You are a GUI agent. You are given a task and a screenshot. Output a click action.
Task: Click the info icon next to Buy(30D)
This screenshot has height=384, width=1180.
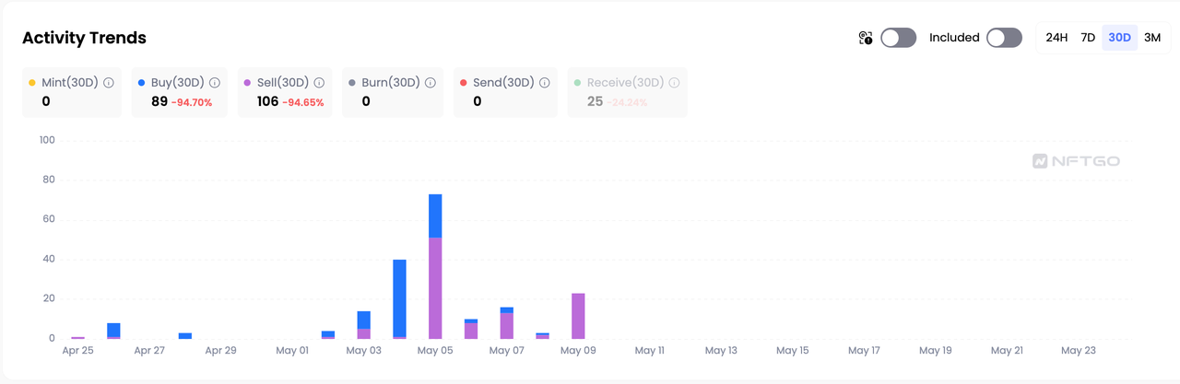215,82
